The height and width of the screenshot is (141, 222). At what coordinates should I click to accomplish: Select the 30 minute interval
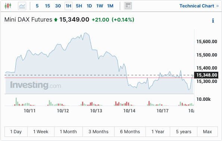pos(58,6)
